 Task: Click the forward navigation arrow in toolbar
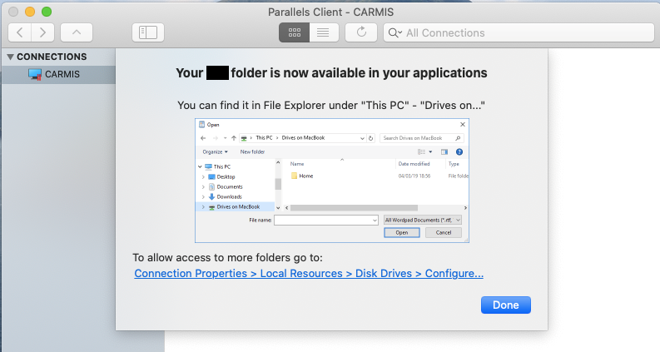pyautogui.click(x=42, y=32)
